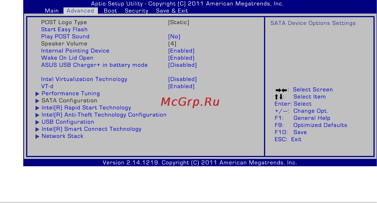This screenshot has width=377, height=203.
Task: Open USB Configuration submenu
Action: tap(68, 122)
